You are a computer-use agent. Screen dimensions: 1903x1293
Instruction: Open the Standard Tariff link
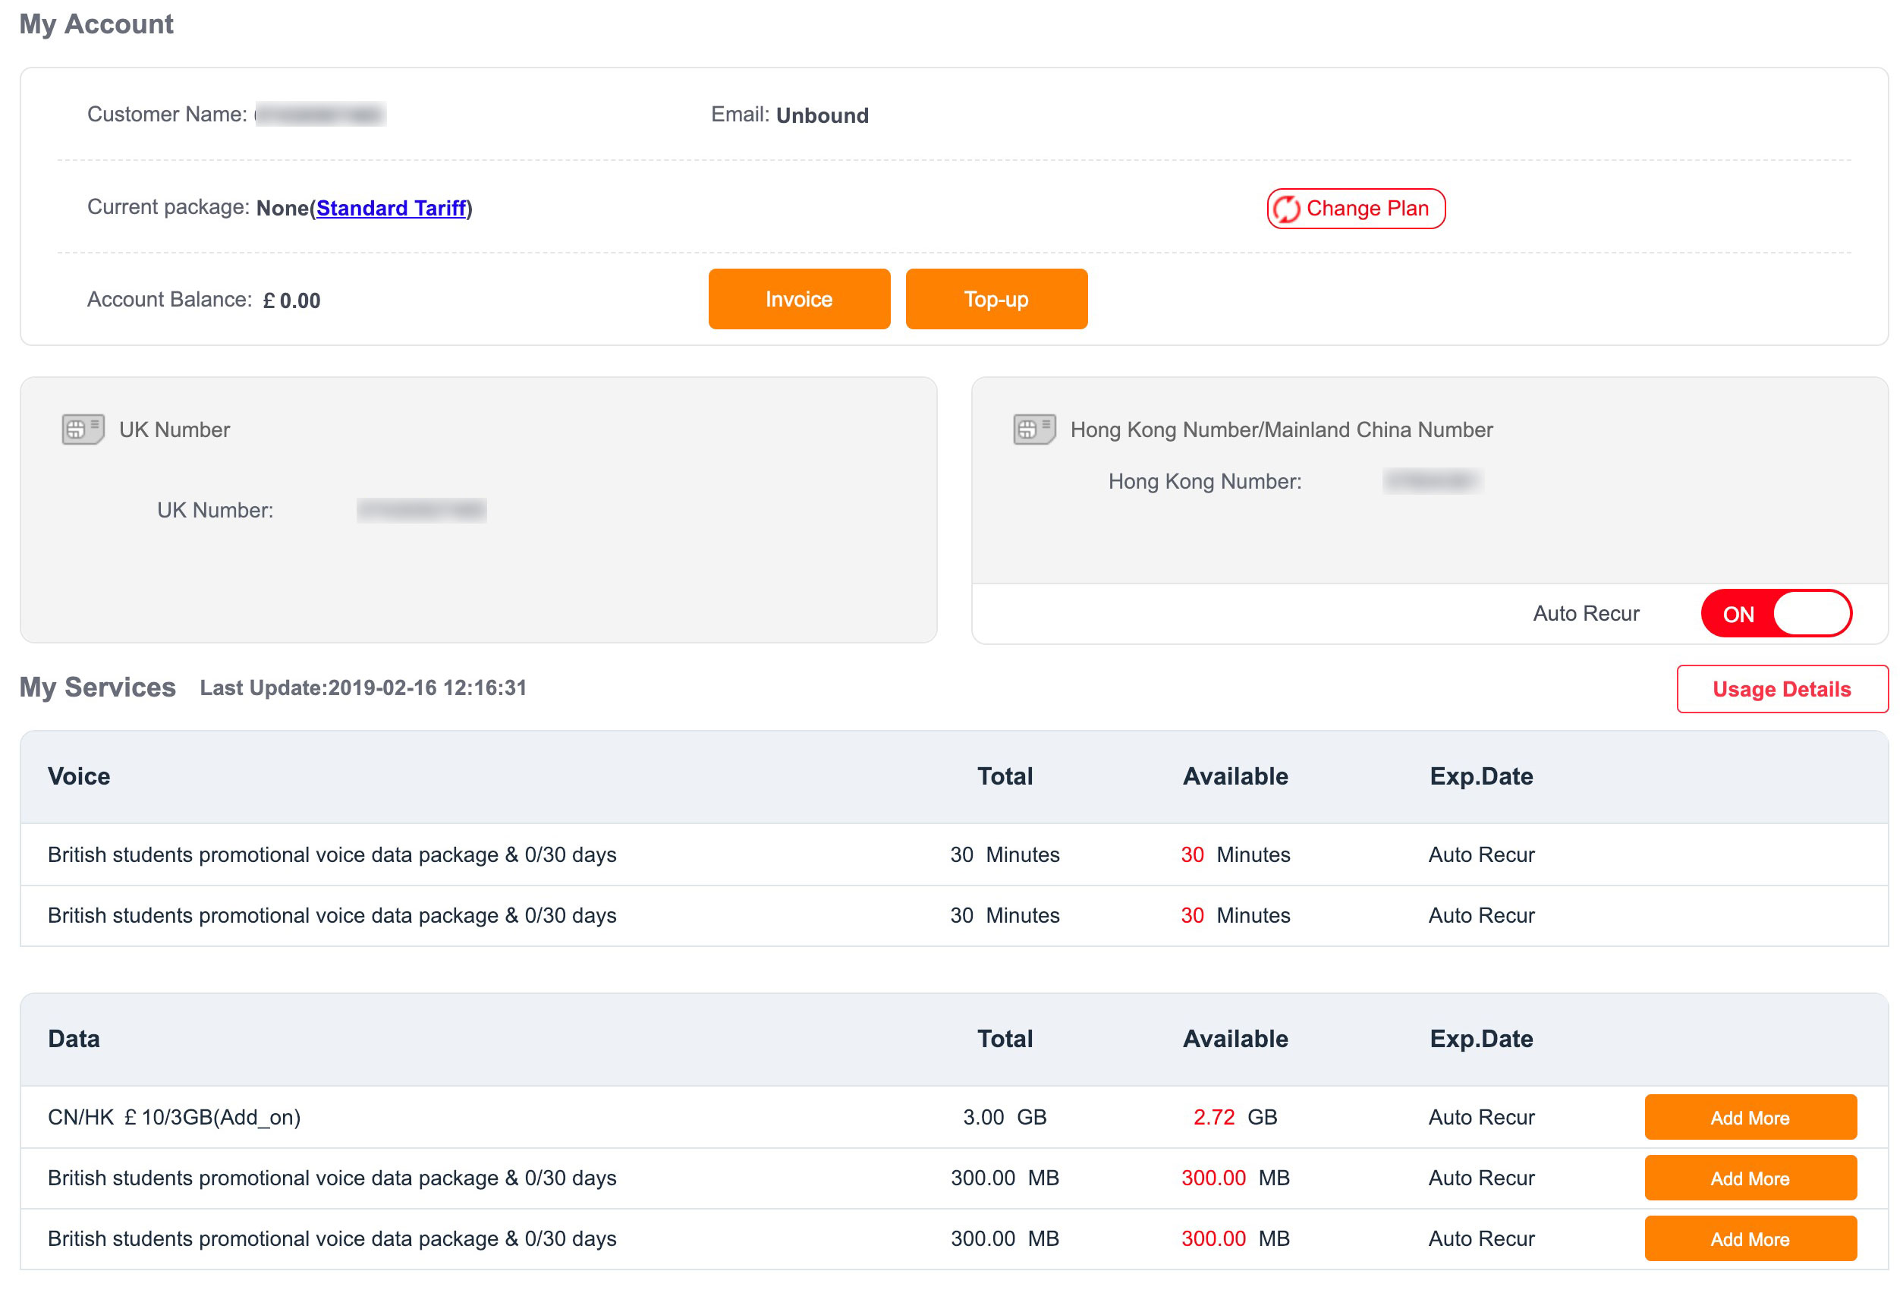(391, 208)
